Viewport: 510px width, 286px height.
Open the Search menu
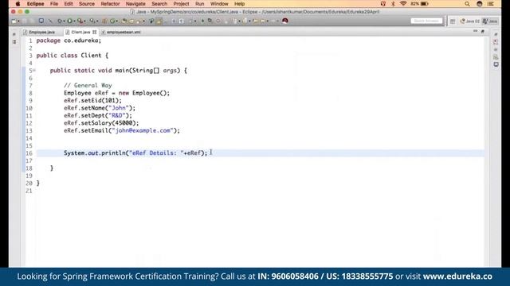point(159,4)
